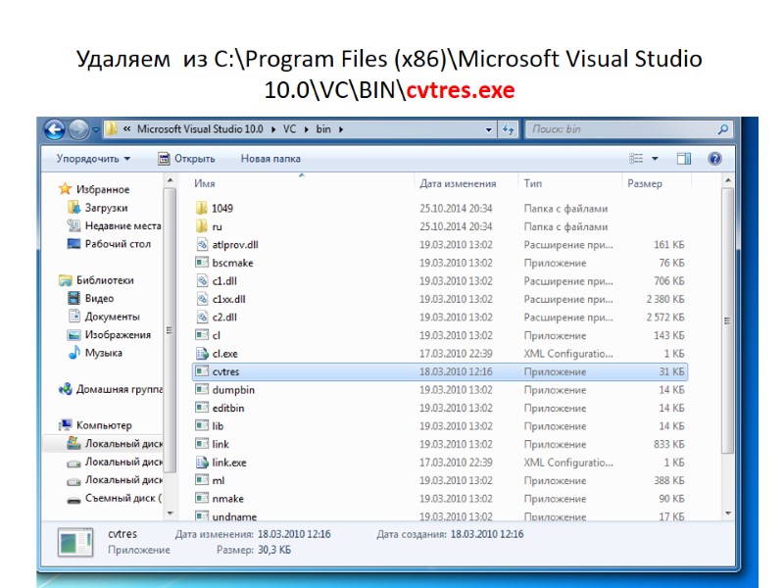Select the dumpbin application icon
784x588 pixels.
[202, 389]
